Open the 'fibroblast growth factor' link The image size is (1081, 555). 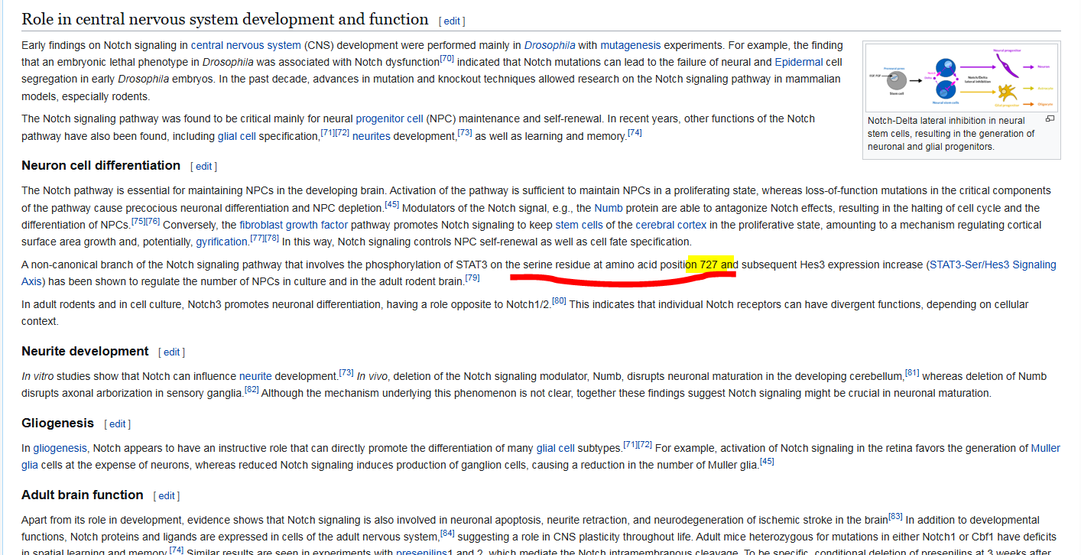pyautogui.click(x=294, y=225)
